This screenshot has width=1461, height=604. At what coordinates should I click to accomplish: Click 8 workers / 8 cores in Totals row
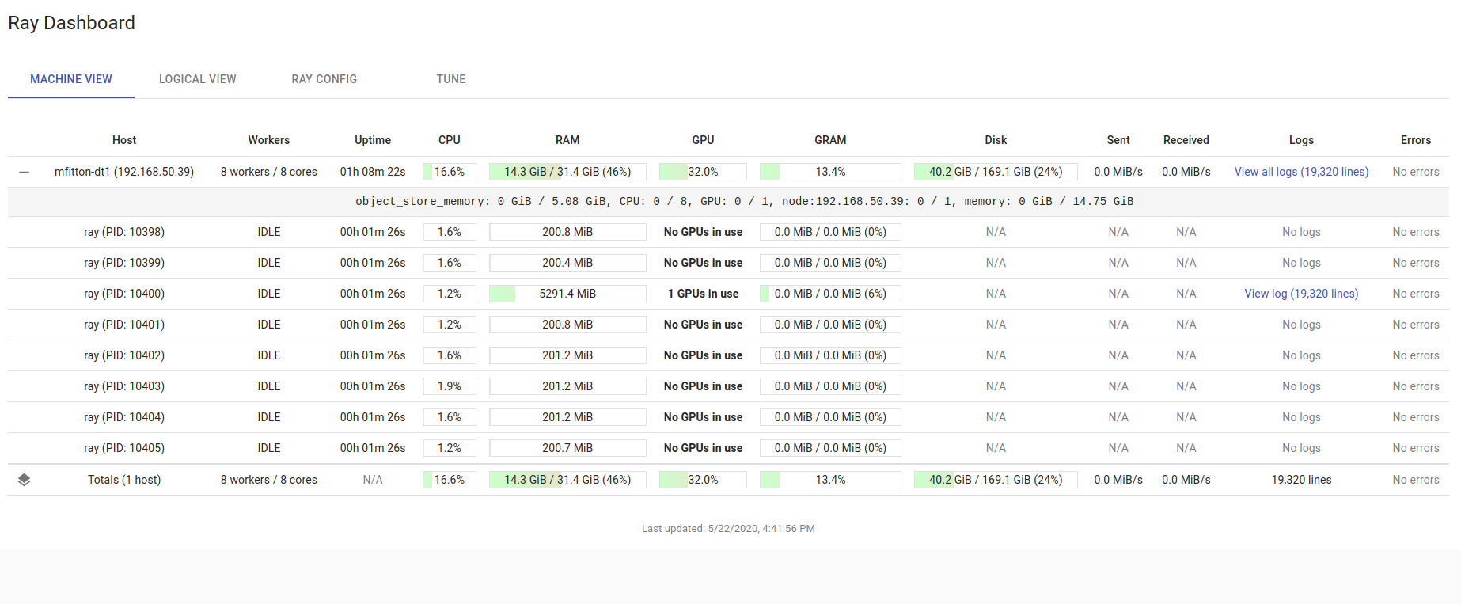click(x=269, y=480)
